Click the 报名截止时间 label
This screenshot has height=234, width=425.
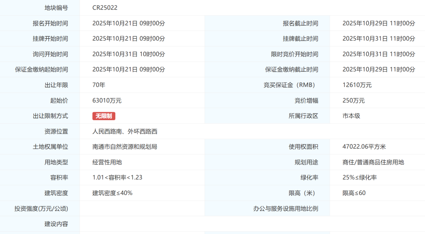coord(300,23)
